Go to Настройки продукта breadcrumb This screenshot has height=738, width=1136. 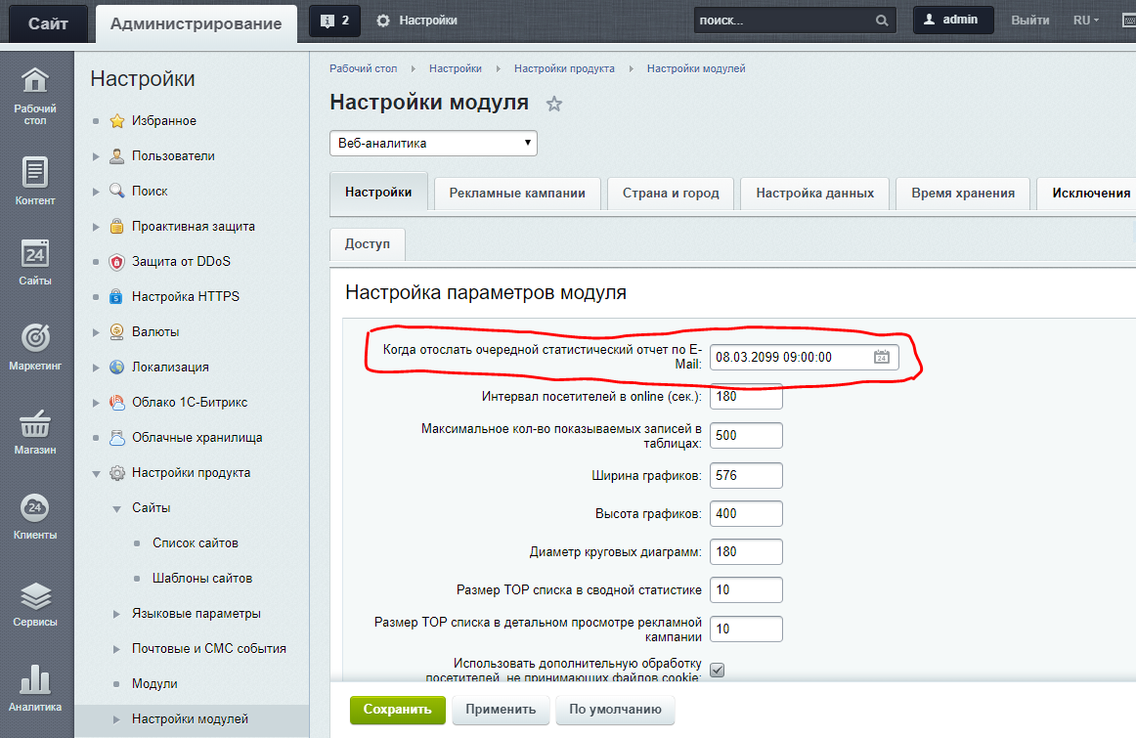point(564,68)
